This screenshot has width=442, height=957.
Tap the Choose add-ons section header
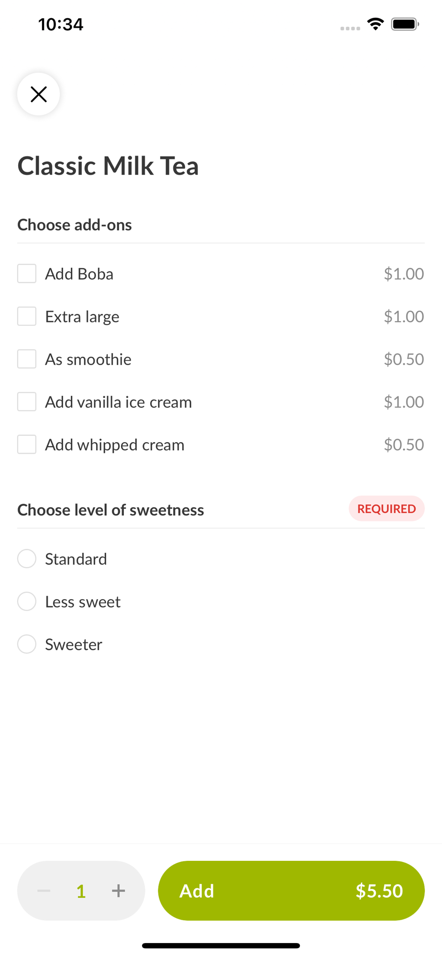75,225
